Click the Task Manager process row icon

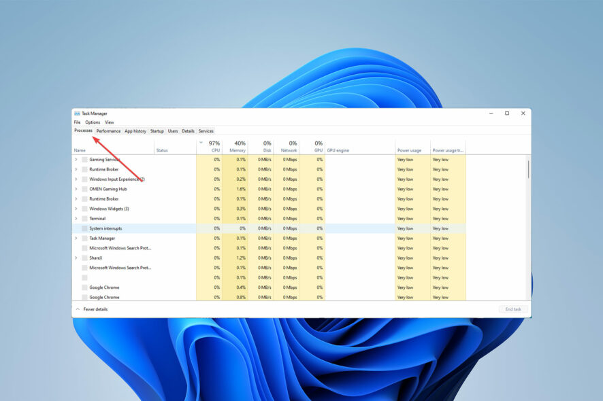point(84,238)
